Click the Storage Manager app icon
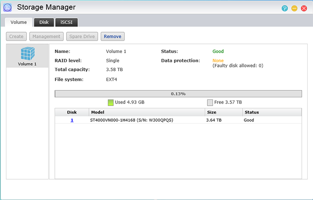Image resolution: width=313 pixels, height=200 pixels. pos(8,7)
